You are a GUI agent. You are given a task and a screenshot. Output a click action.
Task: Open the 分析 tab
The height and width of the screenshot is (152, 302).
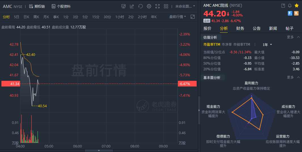224,28
